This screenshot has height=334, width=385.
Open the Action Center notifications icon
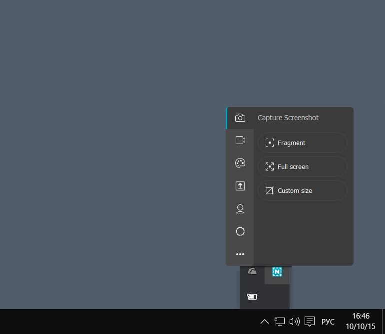(310, 322)
